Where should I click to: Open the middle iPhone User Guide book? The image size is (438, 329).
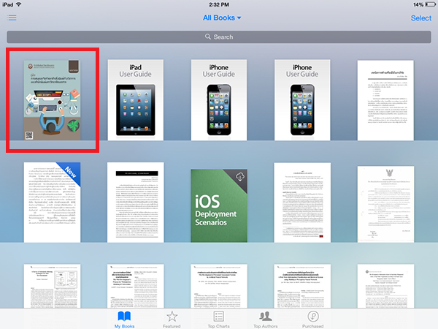click(x=219, y=100)
